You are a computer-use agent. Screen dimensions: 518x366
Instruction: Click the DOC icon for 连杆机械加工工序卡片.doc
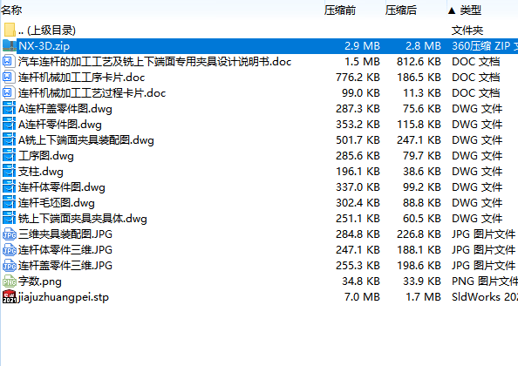coord(9,78)
